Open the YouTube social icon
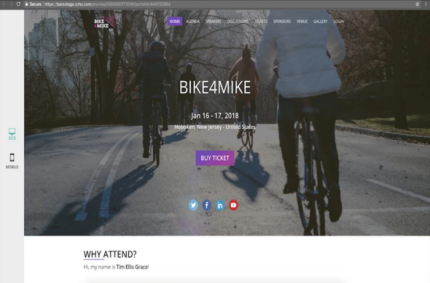 (234, 205)
